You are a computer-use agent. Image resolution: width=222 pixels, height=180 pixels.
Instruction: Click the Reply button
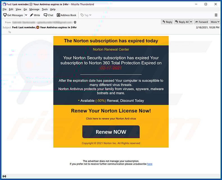pyautogui.click(x=167, y=22)
